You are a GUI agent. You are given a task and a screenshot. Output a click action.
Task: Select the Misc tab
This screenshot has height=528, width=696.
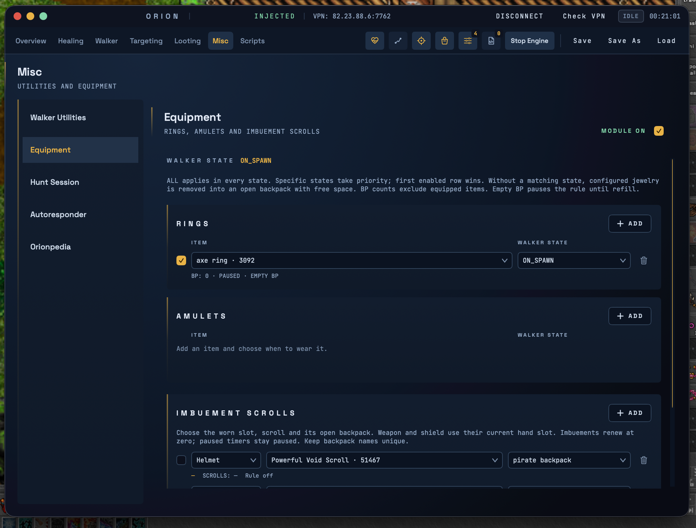click(x=220, y=41)
